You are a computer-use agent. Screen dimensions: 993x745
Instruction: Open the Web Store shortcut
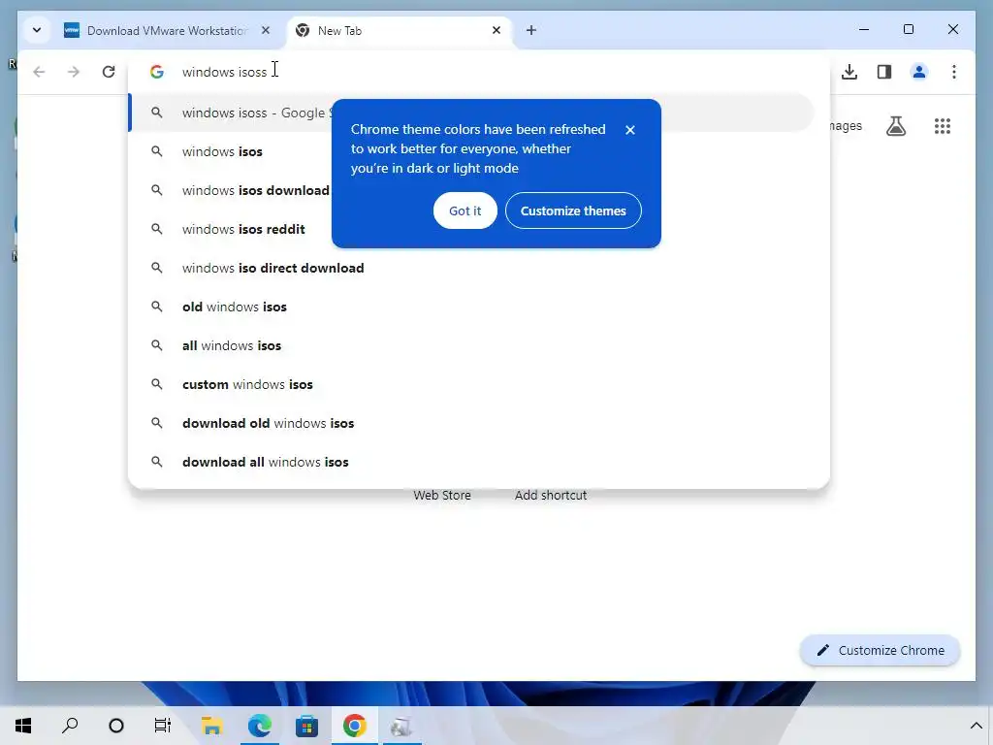pos(442,496)
